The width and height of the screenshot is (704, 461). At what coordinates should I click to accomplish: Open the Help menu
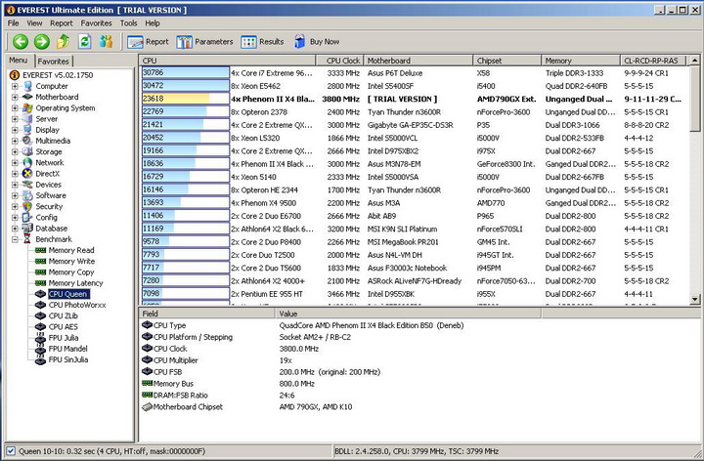[153, 22]
